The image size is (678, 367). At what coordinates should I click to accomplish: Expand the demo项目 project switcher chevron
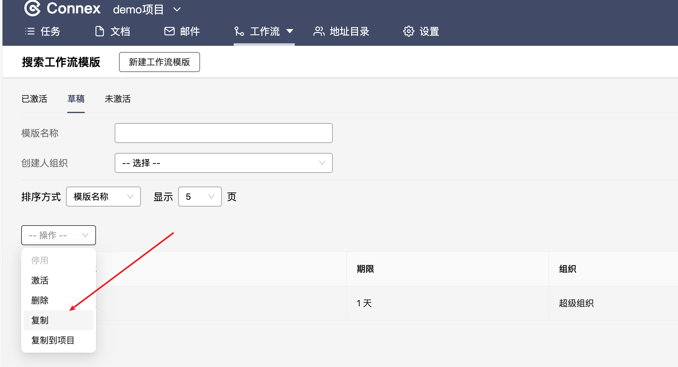[x=177, y=10]
